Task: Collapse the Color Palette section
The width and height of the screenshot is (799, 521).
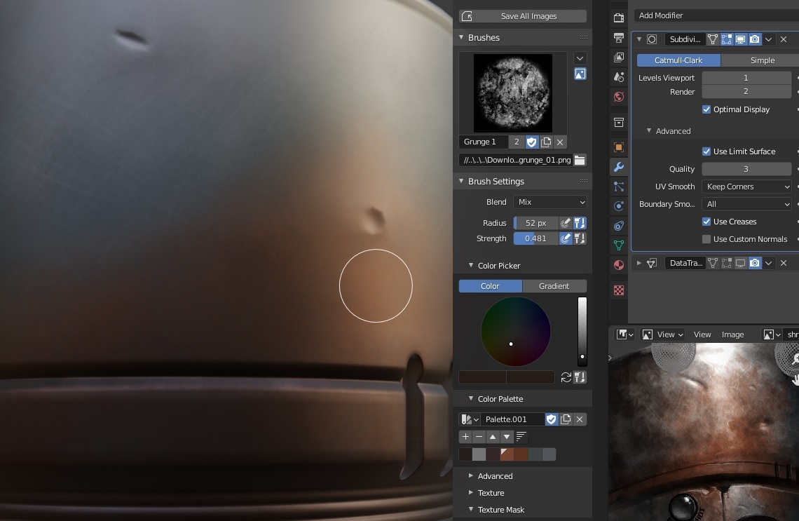Action: [471, 399]
